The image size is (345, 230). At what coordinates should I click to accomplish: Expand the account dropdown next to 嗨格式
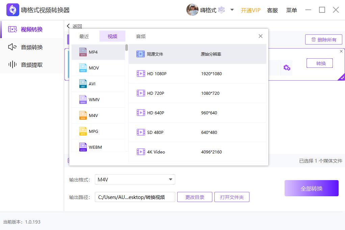[232, 10]
